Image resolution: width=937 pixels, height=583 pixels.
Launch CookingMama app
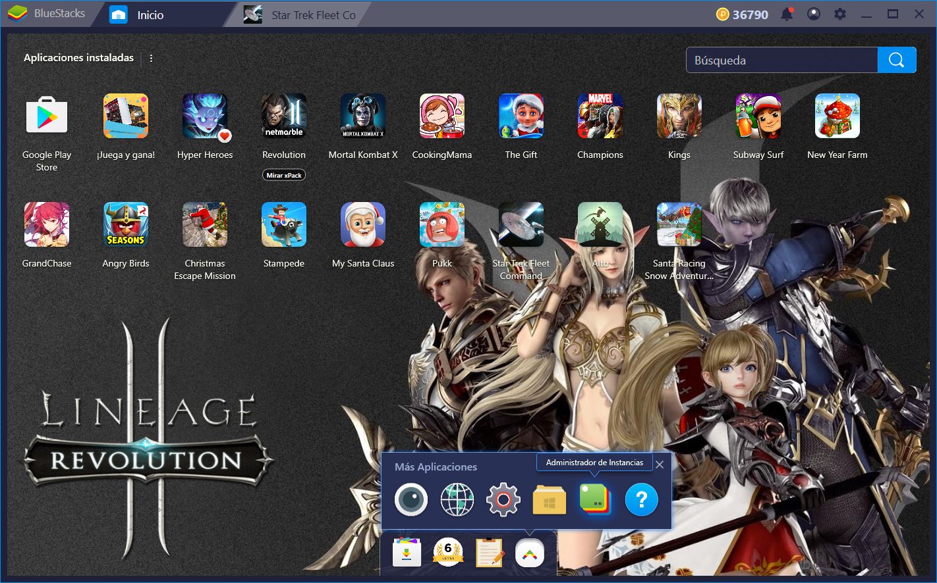click(442, 116)
